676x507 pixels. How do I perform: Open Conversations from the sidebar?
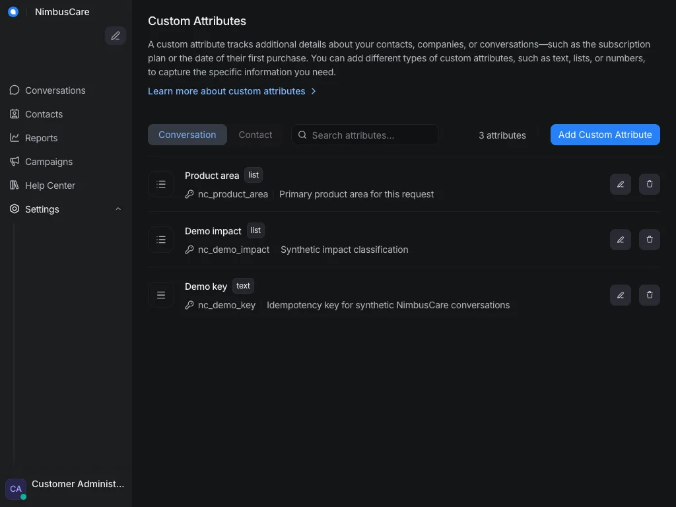tap(66, 90)
